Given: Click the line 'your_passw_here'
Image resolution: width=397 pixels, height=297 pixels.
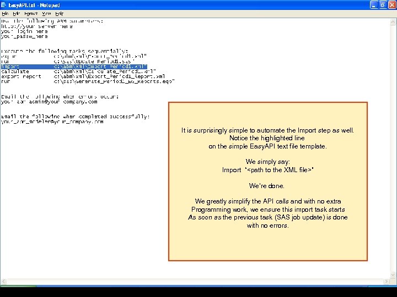Looking at the screenshot, I should click(24, 36).
